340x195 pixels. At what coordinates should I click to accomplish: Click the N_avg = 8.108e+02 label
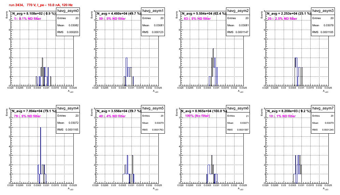coord(34,14)
